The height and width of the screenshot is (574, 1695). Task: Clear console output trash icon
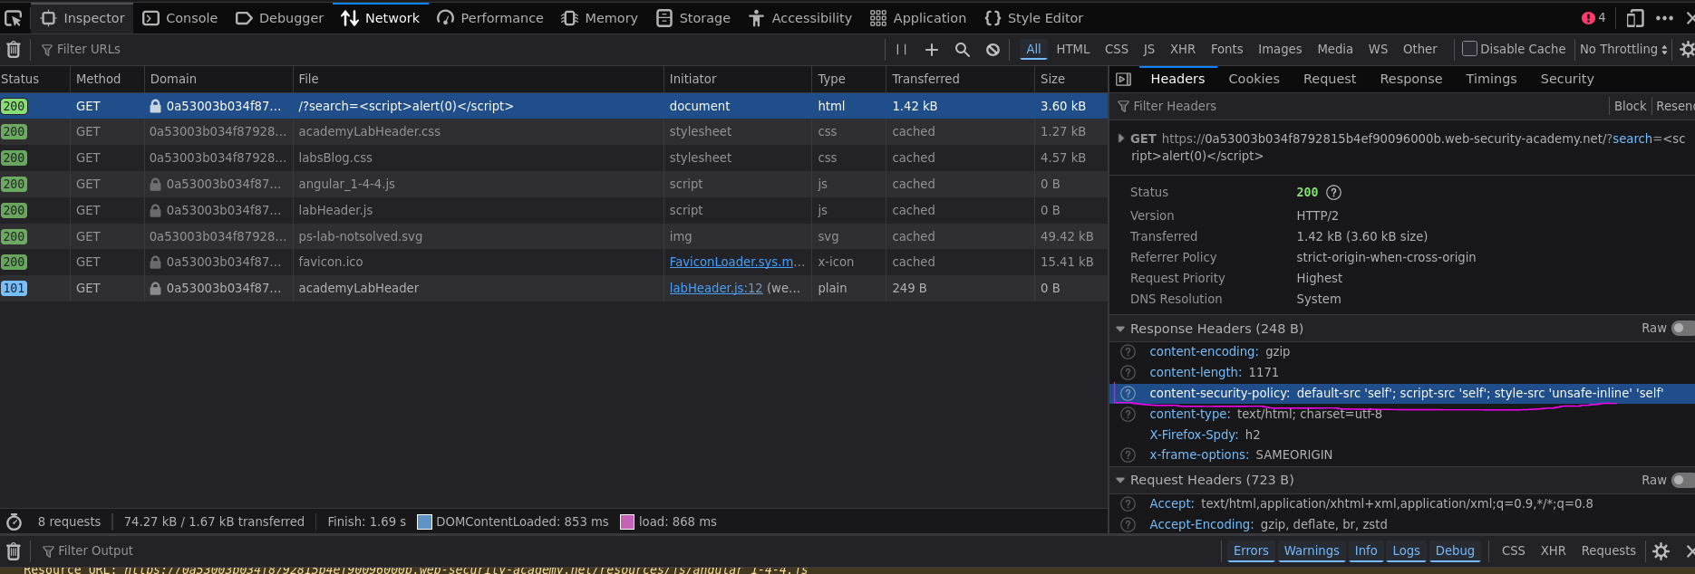coord(14,550)
